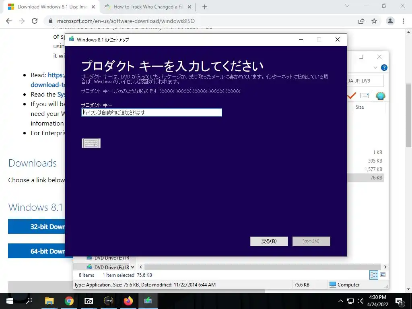This screenshot has height=309, width=412.
Task: Click the microsoft.com address bar URL
Action: pyautogui.click(x=126, y=21)
